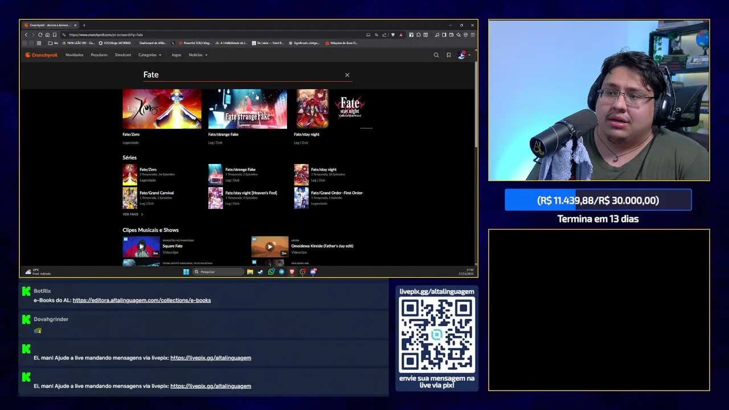Click the bookmark icon beside the address bar
Viewport: 729px width, 410px height.
[x=55, y=35]
